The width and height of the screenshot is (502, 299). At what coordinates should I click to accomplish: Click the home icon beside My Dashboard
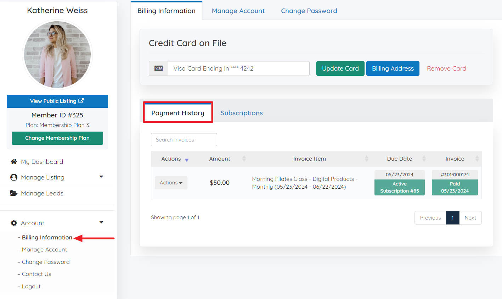[x=14, y=162]
